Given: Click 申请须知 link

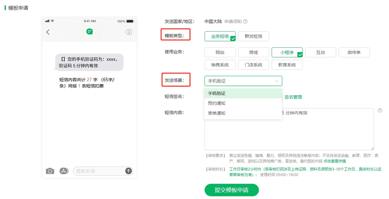Looking at the screenshot, I should tap(233, 21).
